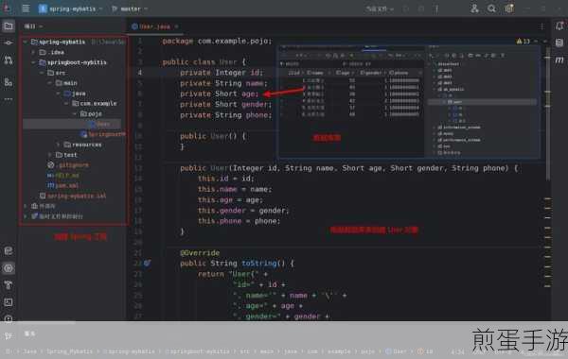
Task: Select the Springboot application class file
Action: click(103, 134)
